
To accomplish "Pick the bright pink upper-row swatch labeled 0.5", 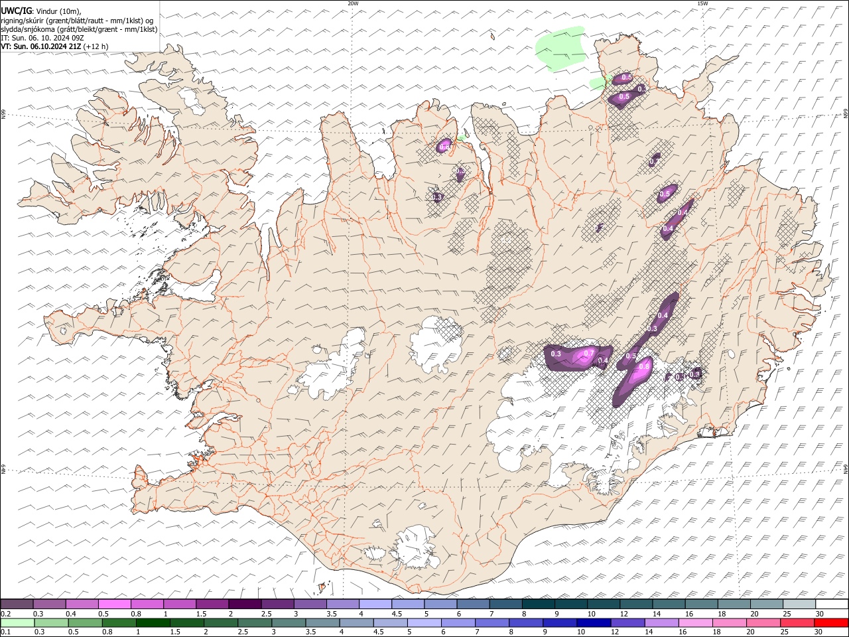I will pyautogui.click(x=114, y=604).
